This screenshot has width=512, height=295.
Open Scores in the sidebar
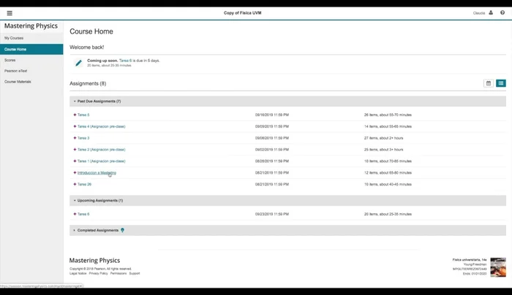click(10, 60)
